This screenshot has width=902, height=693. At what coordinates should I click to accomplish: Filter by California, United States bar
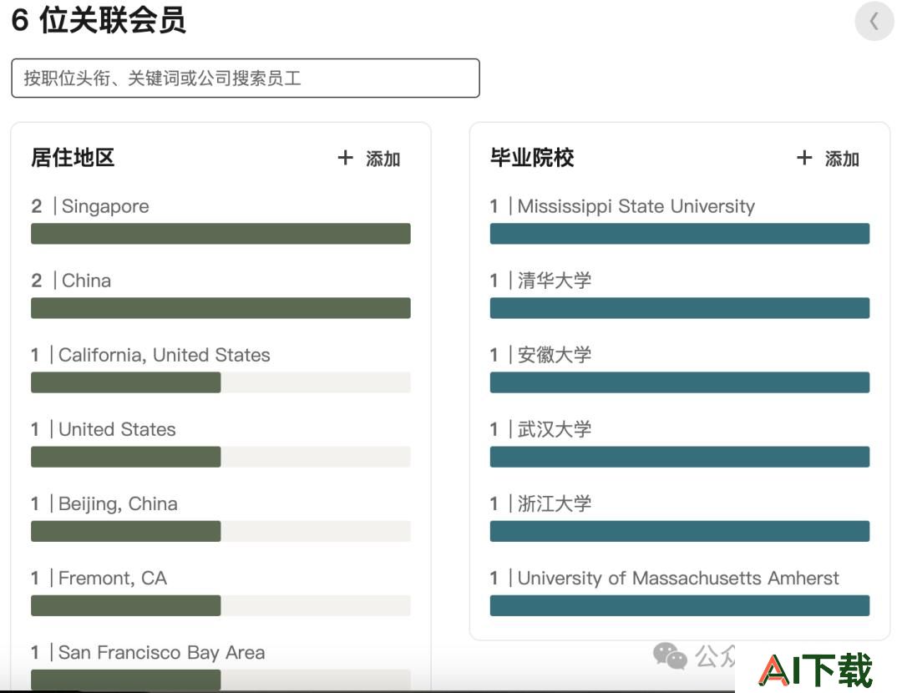click(220, 382)
